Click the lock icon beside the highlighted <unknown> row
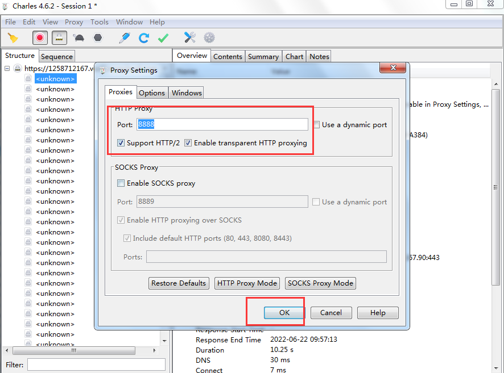This screenshot has height=373, width=504. tap(28, 78)
